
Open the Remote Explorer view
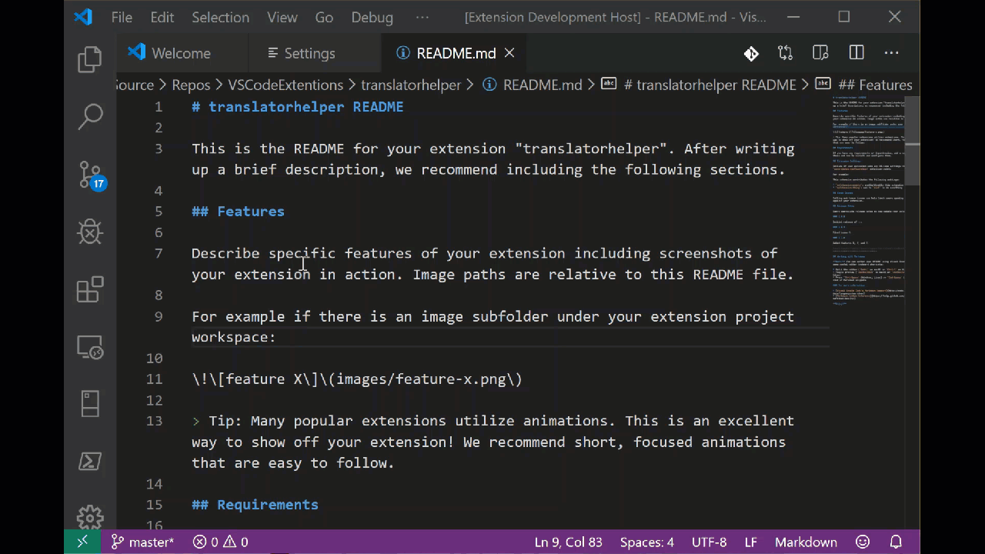point(90,348)
